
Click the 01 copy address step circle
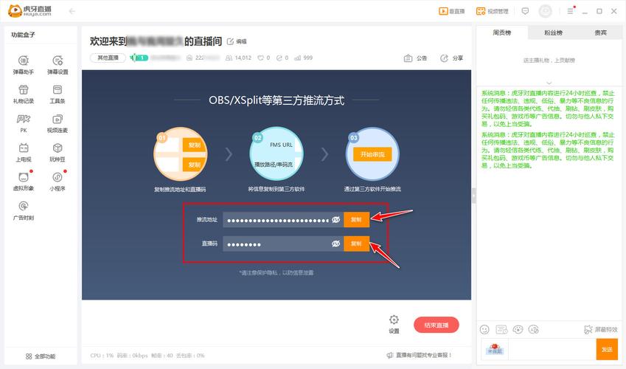click(181, 154)
